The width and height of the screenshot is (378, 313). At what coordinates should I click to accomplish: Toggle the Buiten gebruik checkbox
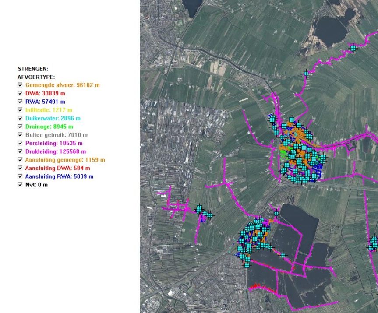20,135
